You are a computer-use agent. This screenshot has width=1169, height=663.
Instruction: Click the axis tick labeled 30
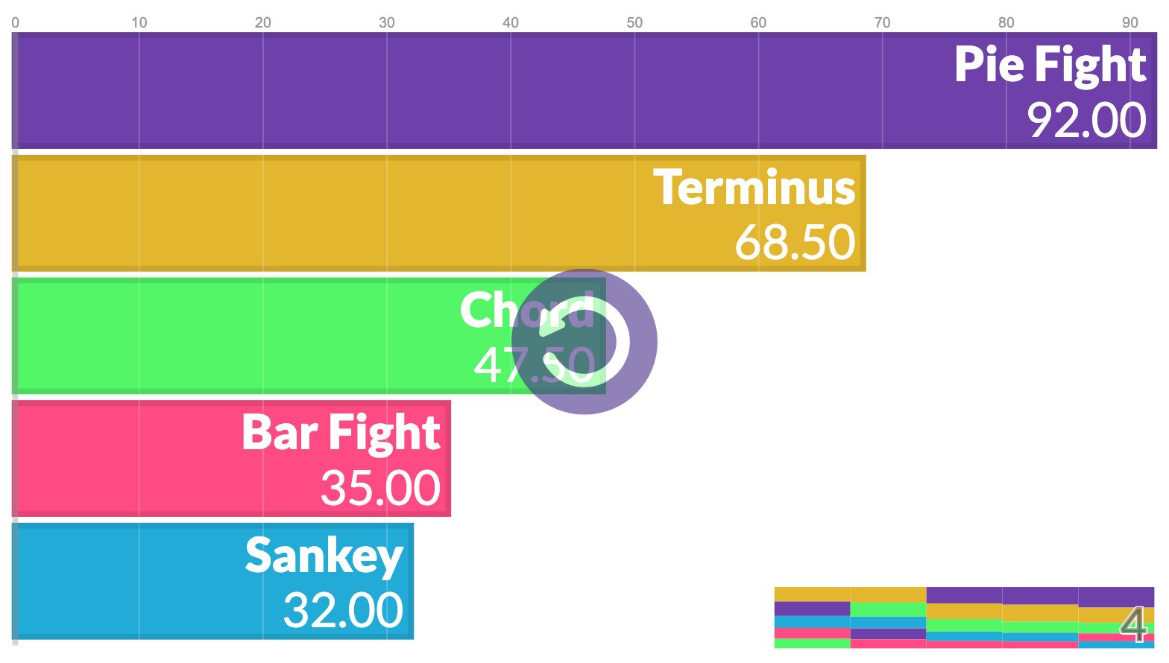pos(387,22)
